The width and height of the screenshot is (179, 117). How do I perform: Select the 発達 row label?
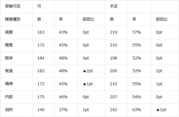click(x=9, y=71)
